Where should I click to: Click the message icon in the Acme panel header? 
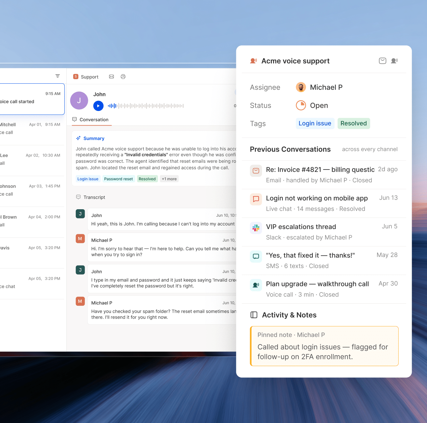tap(382, 61)
